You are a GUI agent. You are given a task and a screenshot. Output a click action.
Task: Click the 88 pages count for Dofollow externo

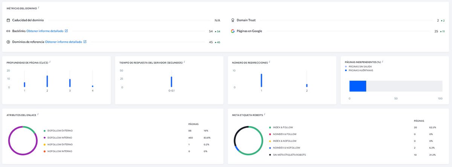[x=190, y=131]
